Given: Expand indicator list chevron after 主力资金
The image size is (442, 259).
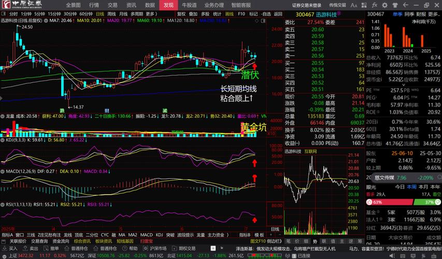Looking at the screenshot, I should click(228, 235).
